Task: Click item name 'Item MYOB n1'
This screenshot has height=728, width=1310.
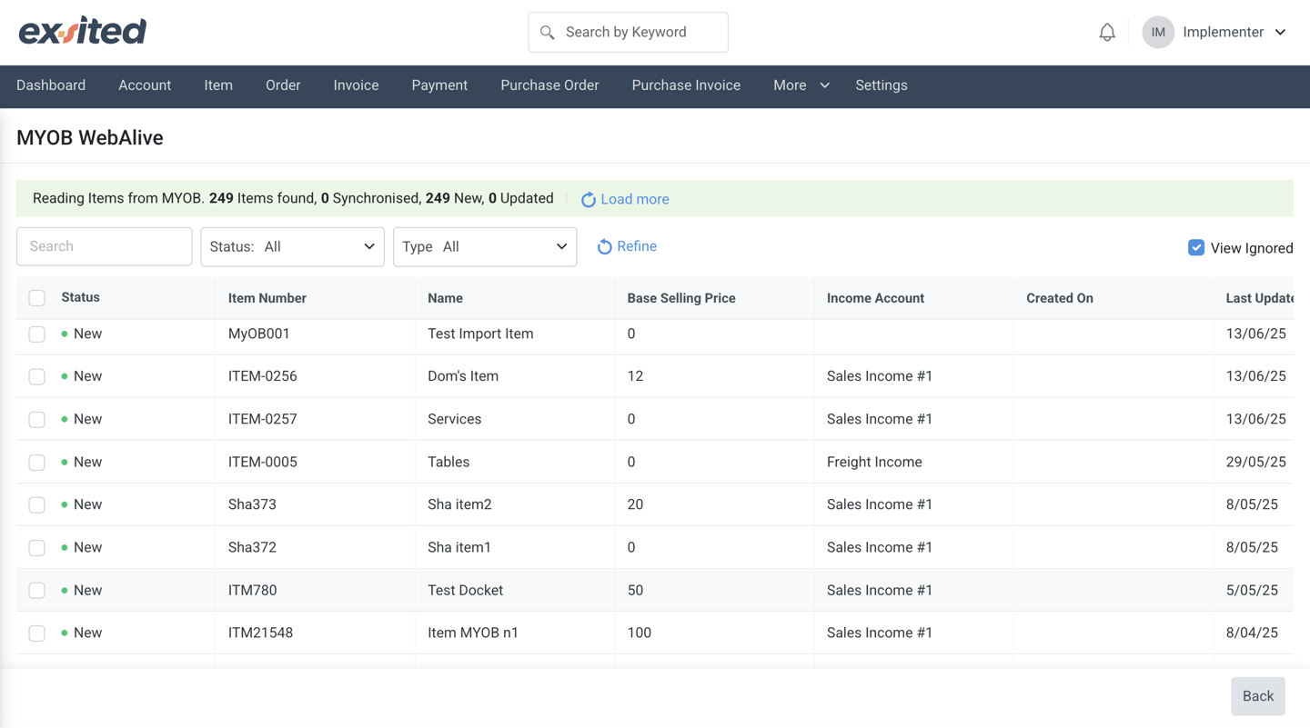Action: [x=473, y=633]
